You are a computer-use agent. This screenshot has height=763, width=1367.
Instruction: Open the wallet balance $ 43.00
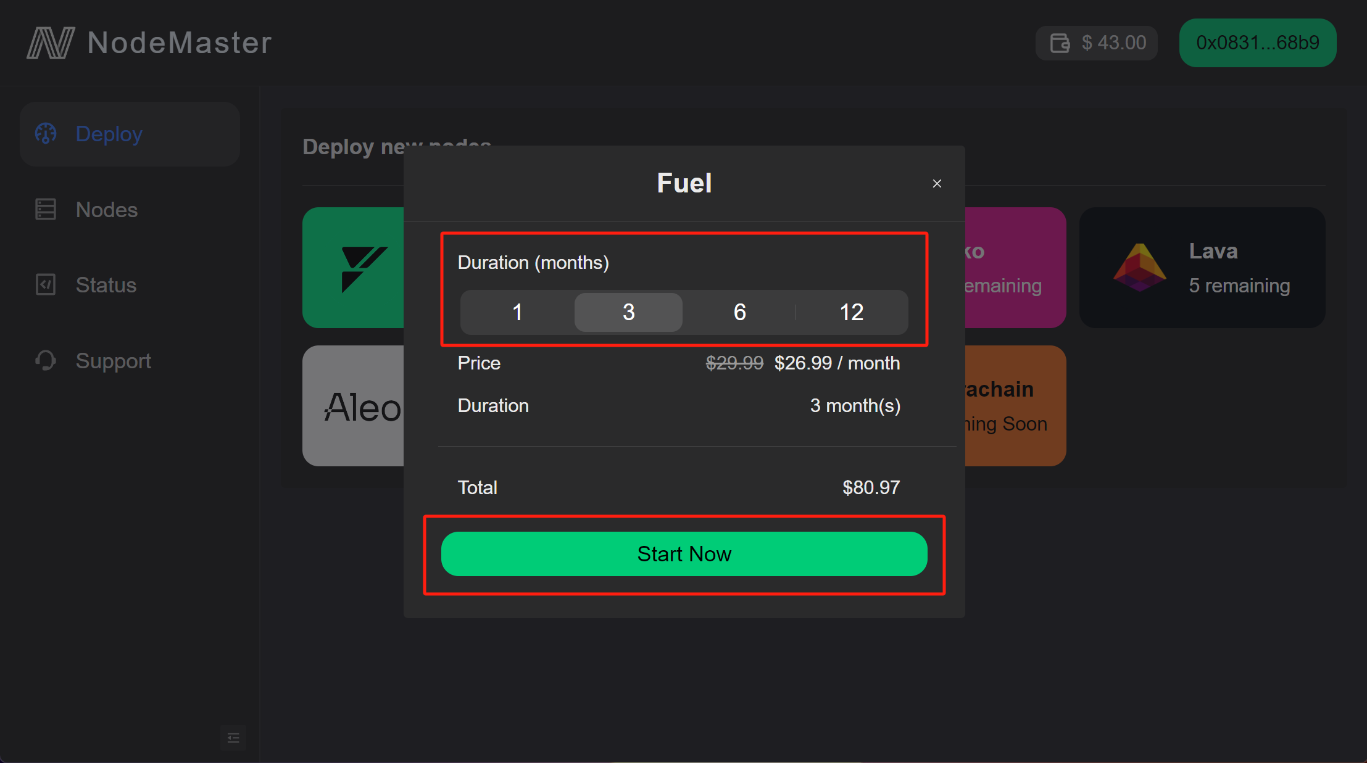pos(1096,43)
